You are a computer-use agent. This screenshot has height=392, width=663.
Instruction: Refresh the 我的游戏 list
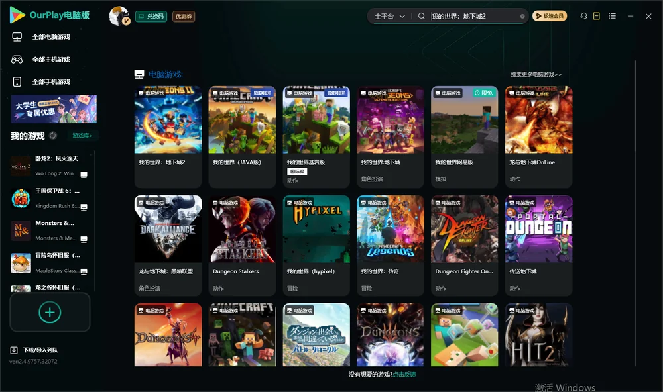point(53,136)
